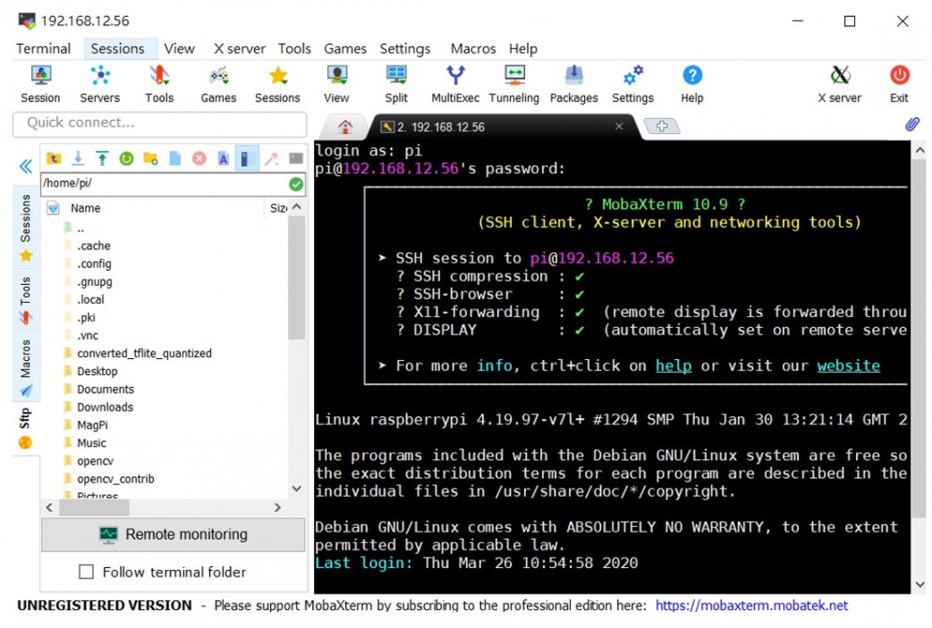Enable the Follow terminal folder option

pos(87,572)
